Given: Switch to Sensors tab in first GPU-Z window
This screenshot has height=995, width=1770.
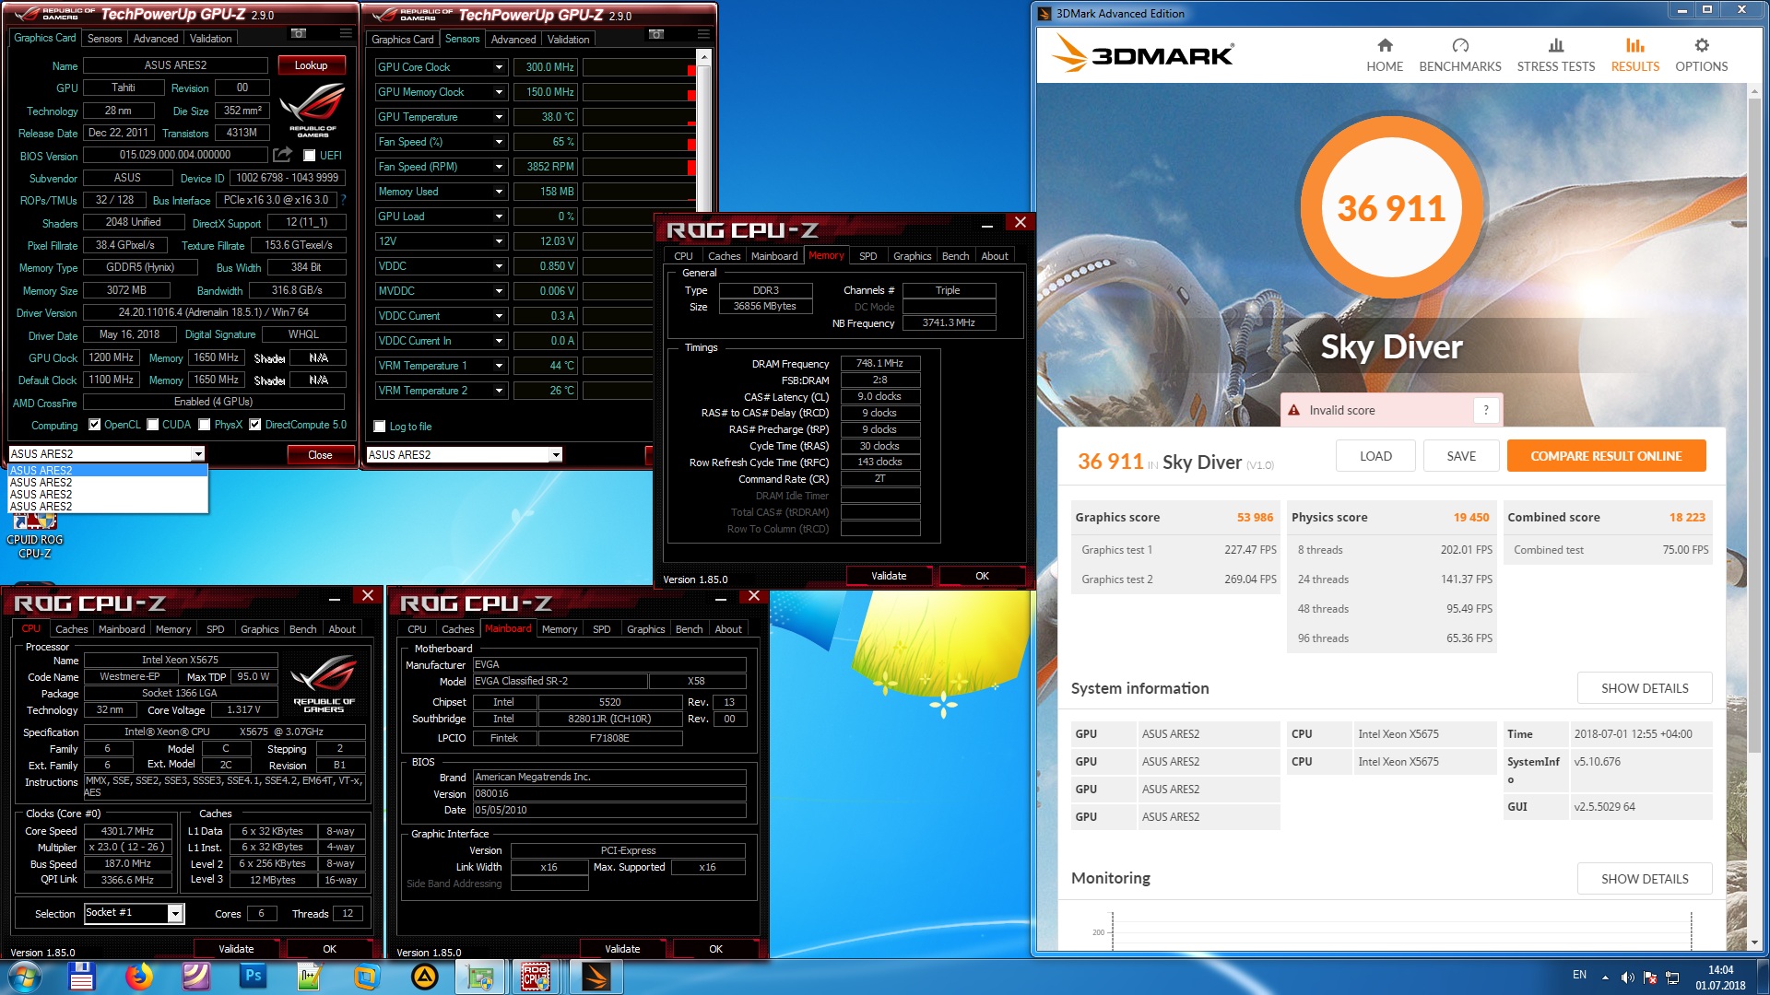Looking at the screenshot, I should click(x=104, y=39).
